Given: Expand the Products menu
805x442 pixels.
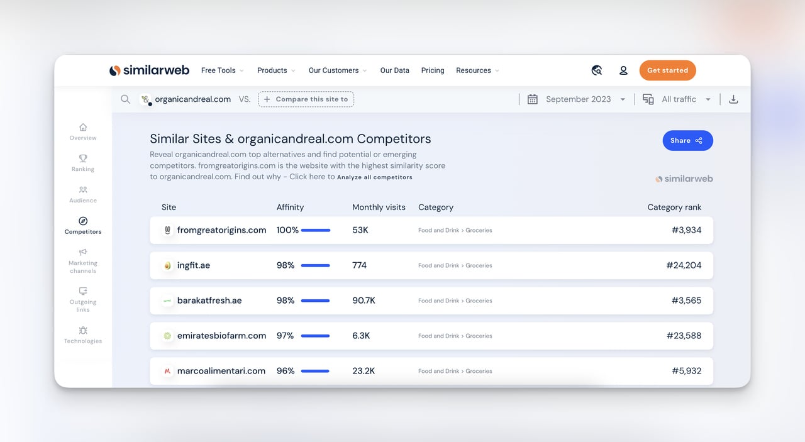Looking at the screenshot, I should point(276,70).
